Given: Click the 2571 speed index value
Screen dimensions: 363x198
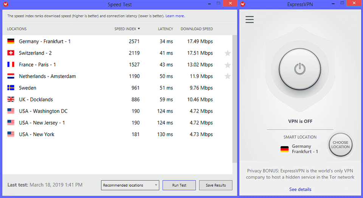Looking at the screenshot, I should point(134,41).
